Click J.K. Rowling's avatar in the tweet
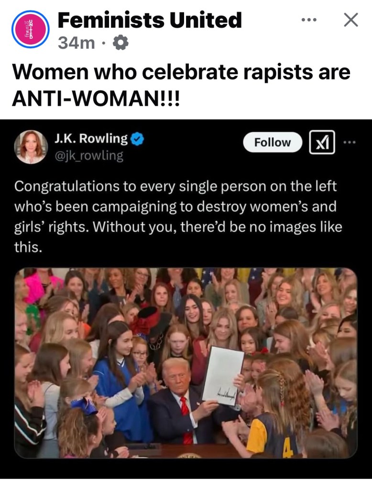The image size is (372, 490). (x=31, y=147)
